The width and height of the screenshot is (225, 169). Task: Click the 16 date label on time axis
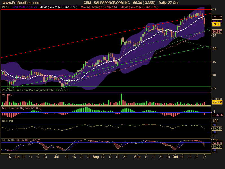tap(74, 157)
